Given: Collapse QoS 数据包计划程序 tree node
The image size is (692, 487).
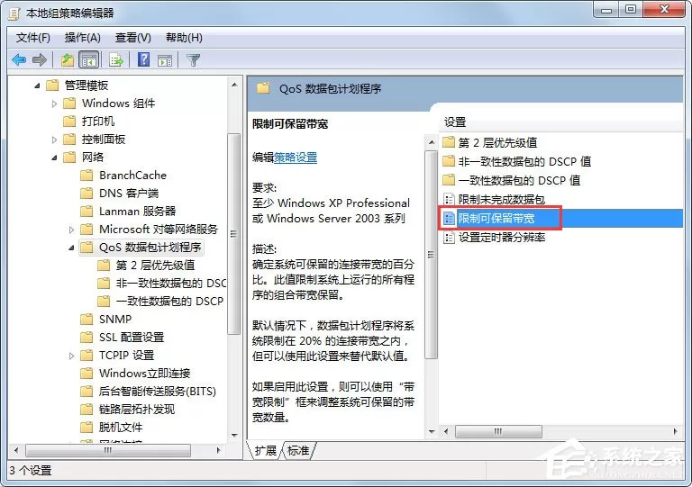Looking at the screenshot, I should [x=71, y=248].
